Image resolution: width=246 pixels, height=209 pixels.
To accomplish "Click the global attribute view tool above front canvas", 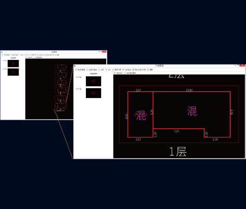I will point(130,73).
